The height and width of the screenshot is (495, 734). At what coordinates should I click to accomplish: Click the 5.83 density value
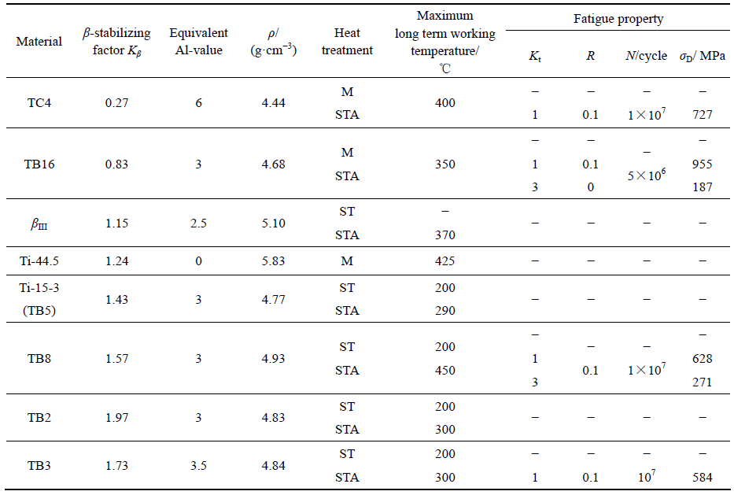(x=273, y=261)
